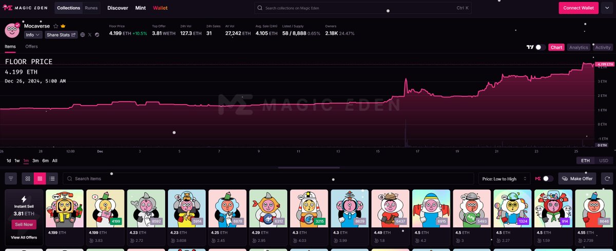Focus the collections search field
The height and width of the screenshot is (251, 616).
[x=363, y=8]
